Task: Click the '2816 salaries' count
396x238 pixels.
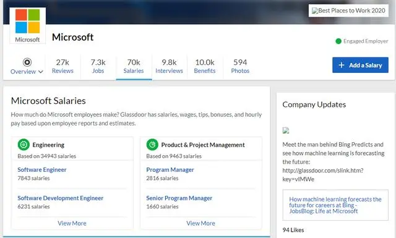Action: click(162, 178)
